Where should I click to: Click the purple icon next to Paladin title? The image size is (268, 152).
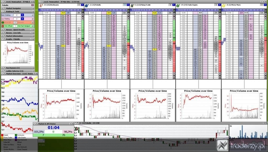(x=32, y=5)
